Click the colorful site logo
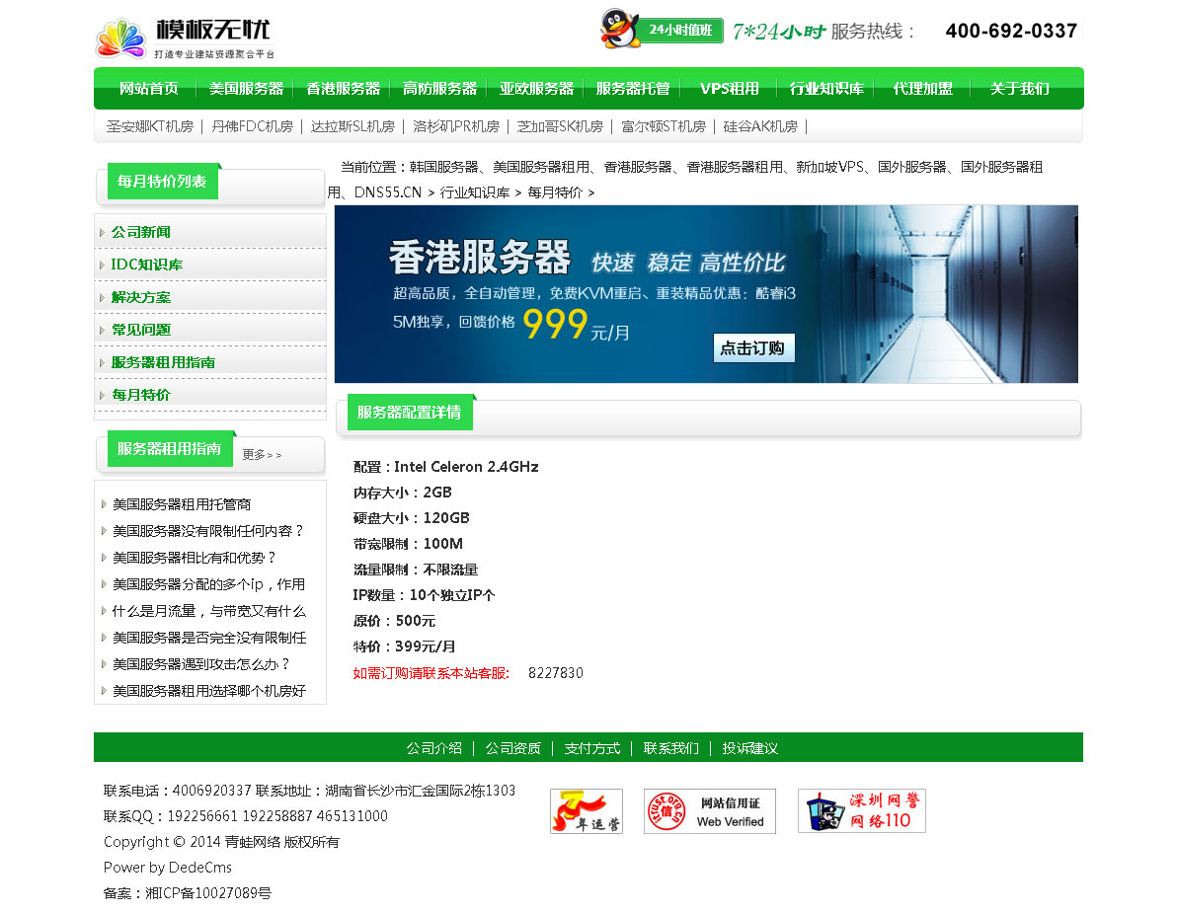 [120, 39]
